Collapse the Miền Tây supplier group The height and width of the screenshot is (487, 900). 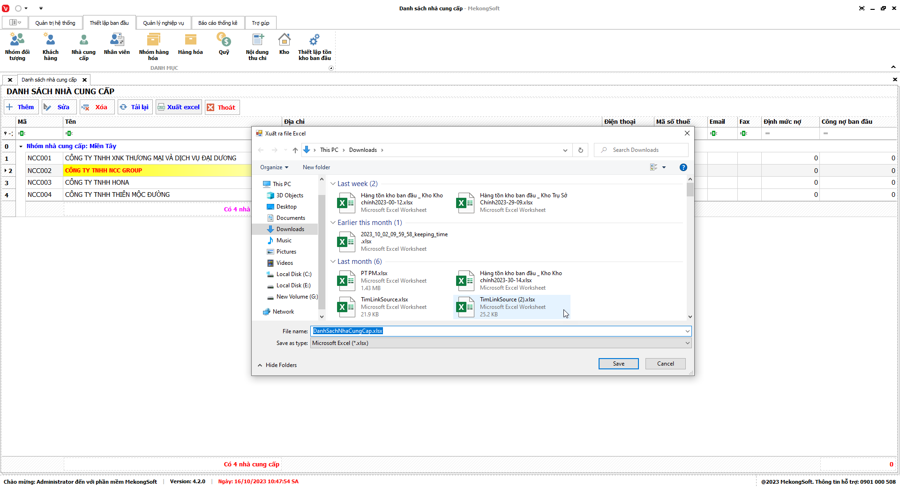(21, 146)
